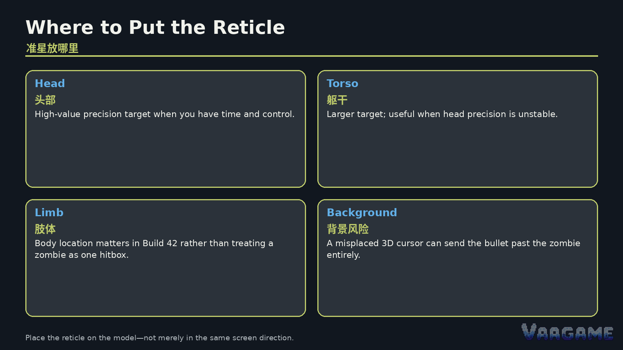Click the 'High-value precision target' description
The width and height of the screenshot is (623, 350).
click(x=164, y=114)
